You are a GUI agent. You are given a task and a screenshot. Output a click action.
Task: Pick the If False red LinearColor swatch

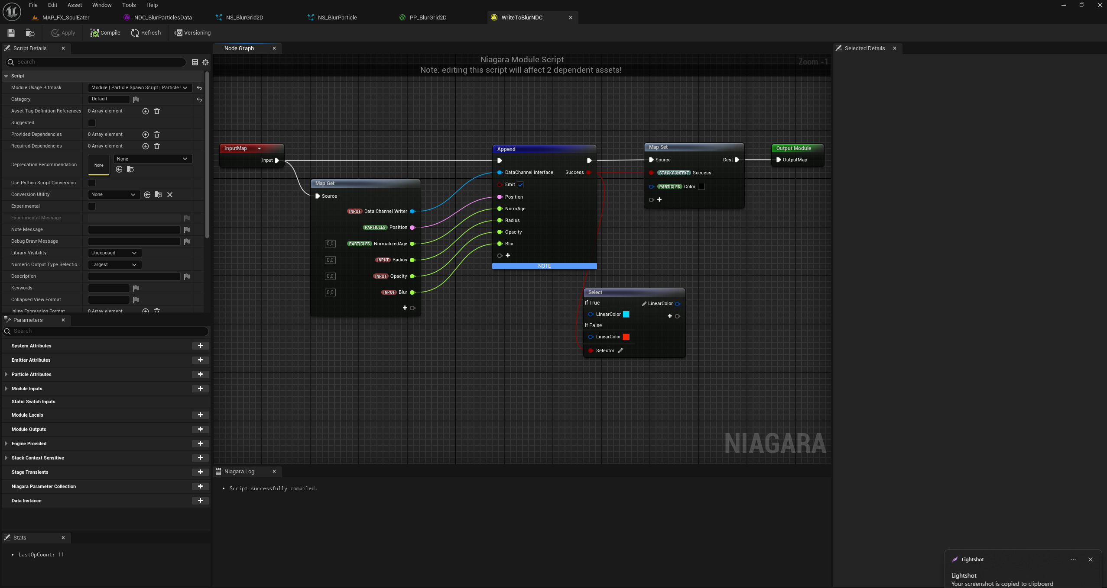(x=626, y=337)
